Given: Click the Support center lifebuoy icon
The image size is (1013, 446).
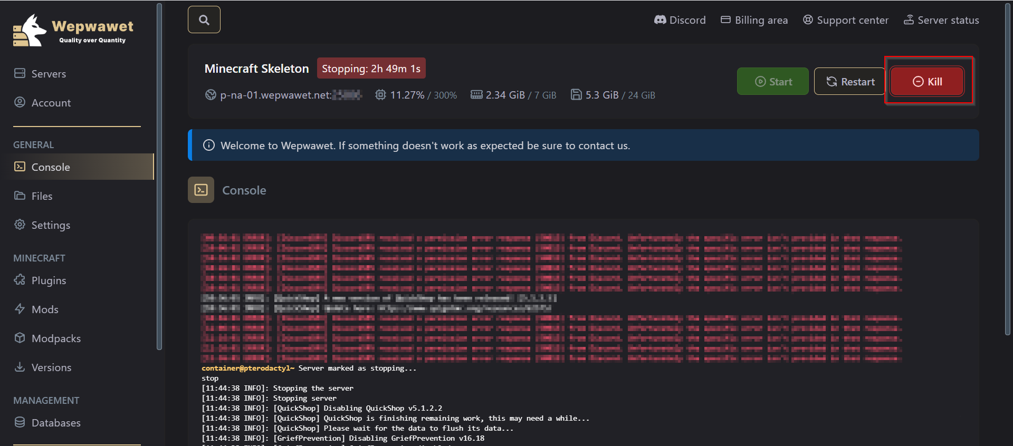Looking at the screenshot, I should 808,20.
